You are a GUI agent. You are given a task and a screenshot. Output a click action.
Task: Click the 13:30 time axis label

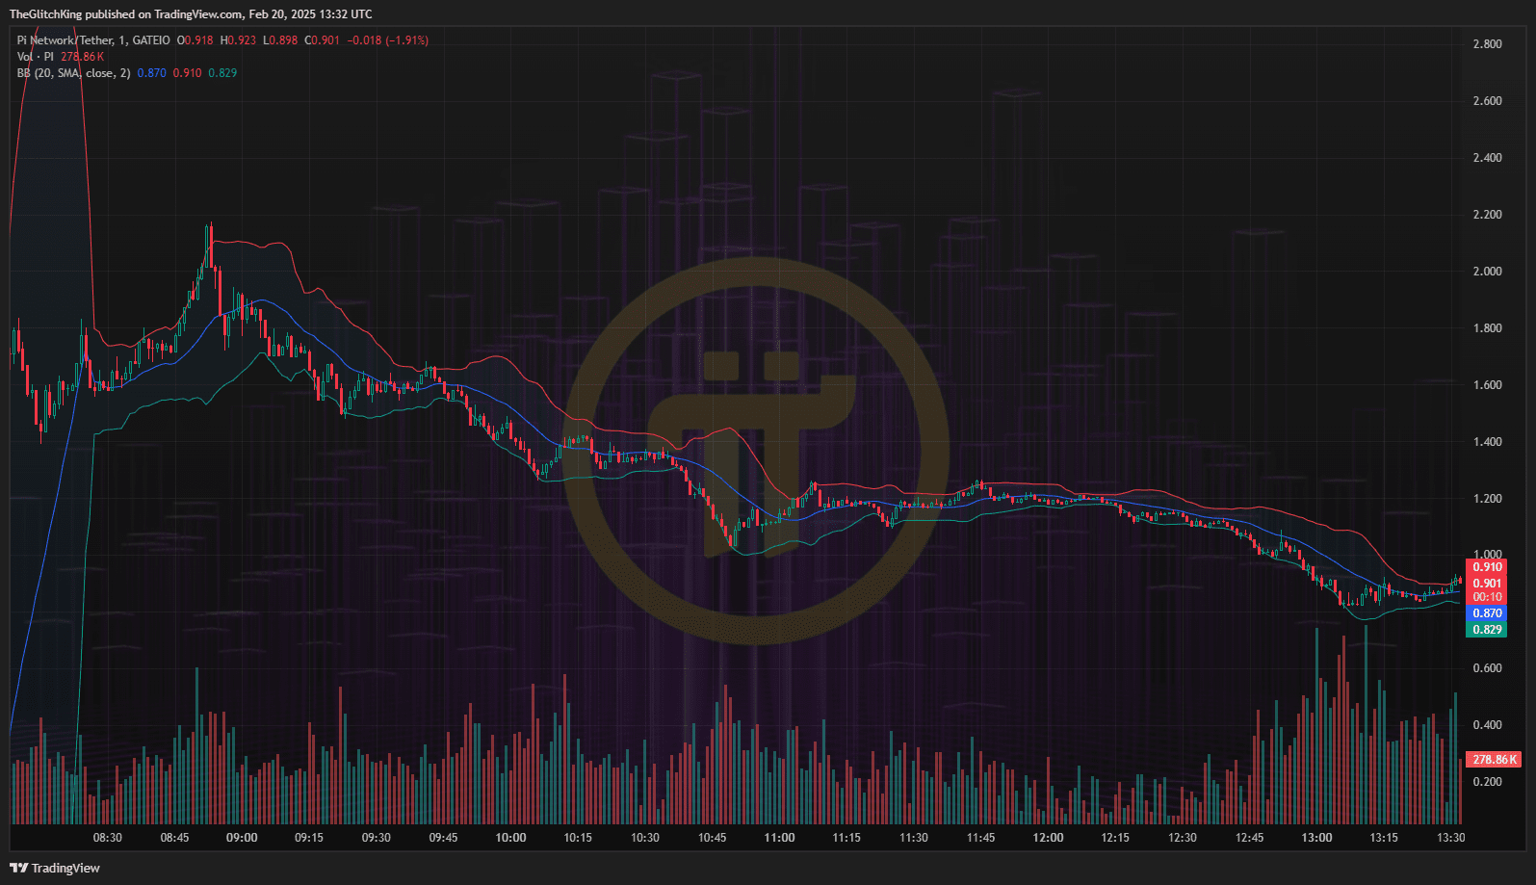point(1451,838)
